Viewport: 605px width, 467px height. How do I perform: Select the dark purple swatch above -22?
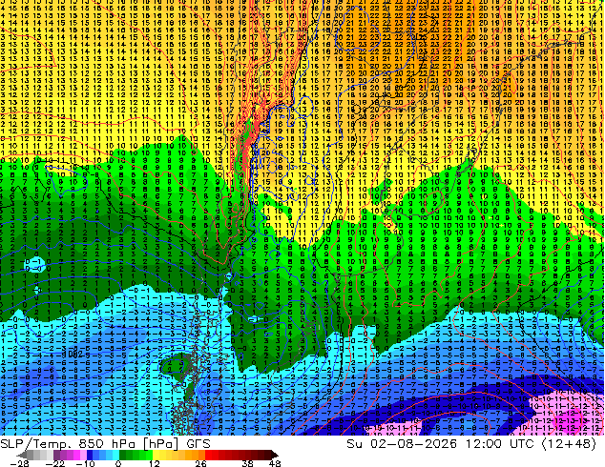click(x=56, y=455)
